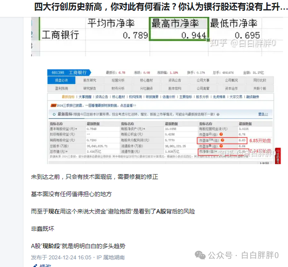Switch to the 同行比较 tab
Screen dimensions: 288x267
(260, 80)
